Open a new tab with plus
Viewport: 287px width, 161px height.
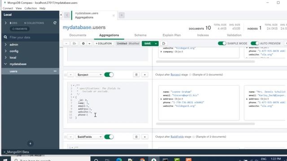click(x=122, y=15)
